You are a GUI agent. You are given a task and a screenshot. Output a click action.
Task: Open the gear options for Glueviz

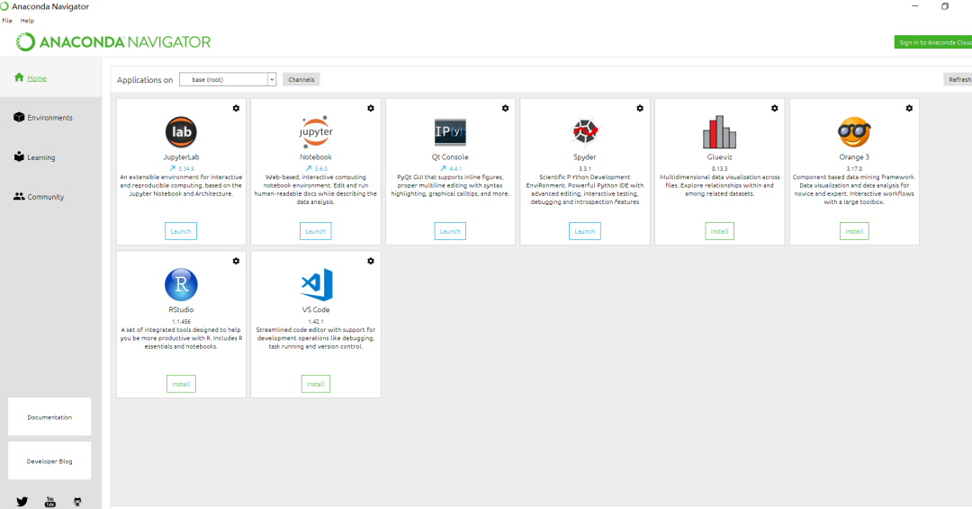tap(774, 108)
